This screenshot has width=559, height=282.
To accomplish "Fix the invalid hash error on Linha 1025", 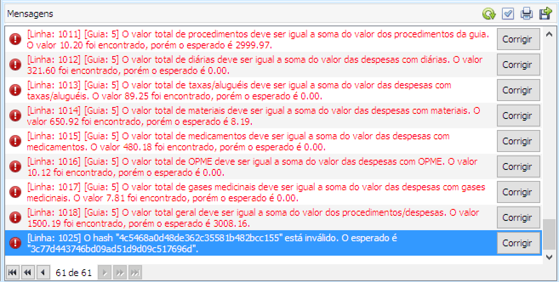I will coord(517,243).
